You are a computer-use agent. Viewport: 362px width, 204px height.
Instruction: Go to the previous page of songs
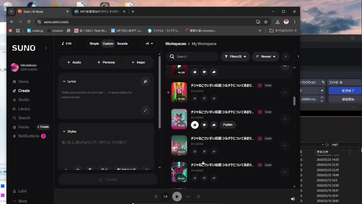pyautogui.click(x=286, y=56)
